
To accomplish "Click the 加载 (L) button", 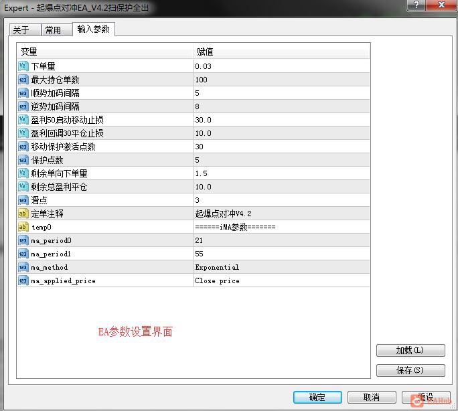I will (x=410, y=350).
